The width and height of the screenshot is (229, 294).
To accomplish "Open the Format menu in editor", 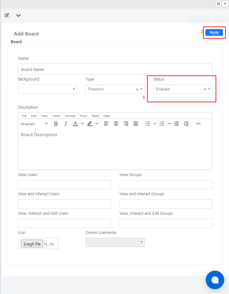I will click(70, 116).
